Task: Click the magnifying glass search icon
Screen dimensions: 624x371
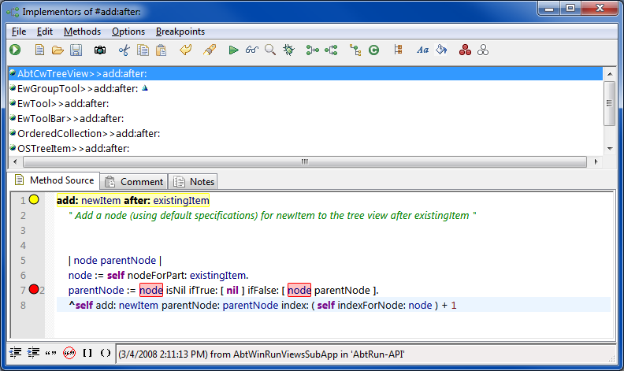Action: [x=270, y=50]
